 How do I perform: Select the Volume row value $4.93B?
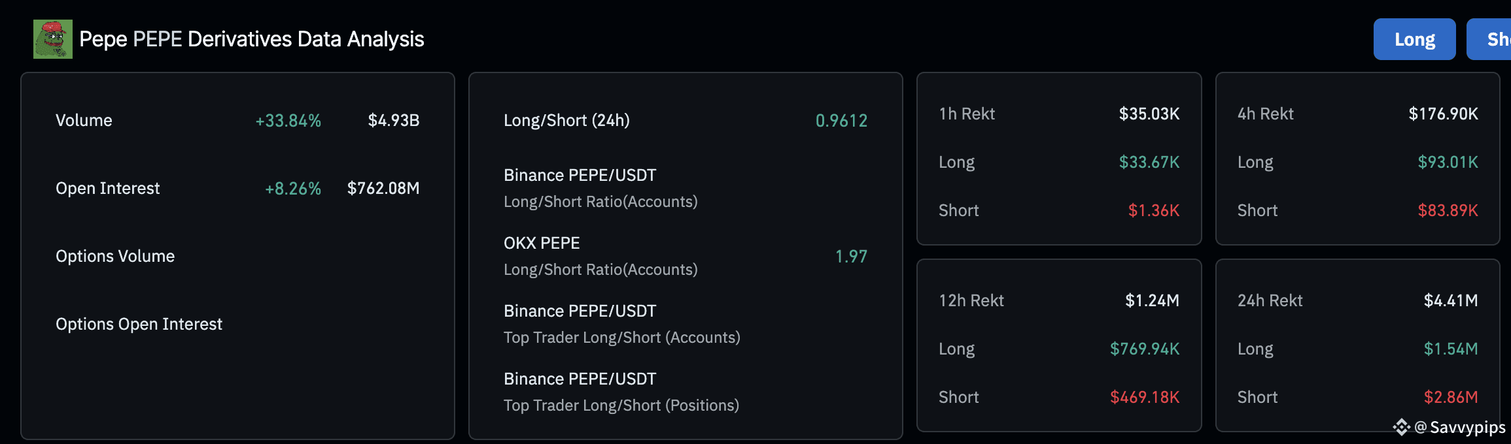(394, 120)
